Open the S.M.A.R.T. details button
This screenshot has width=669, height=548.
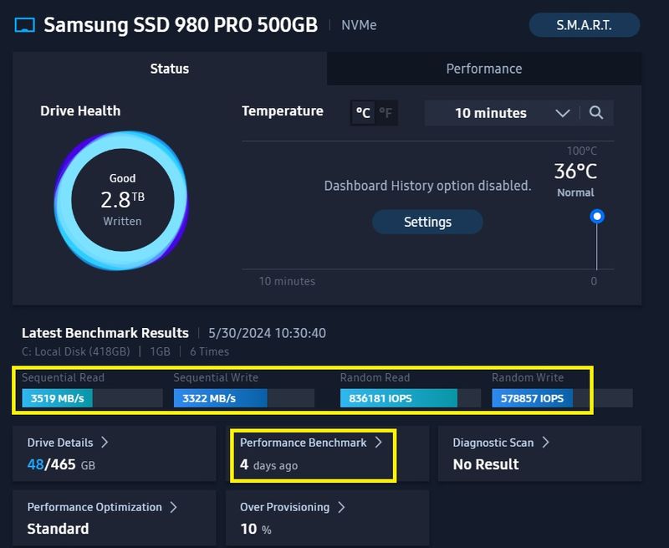click(584, 25)
